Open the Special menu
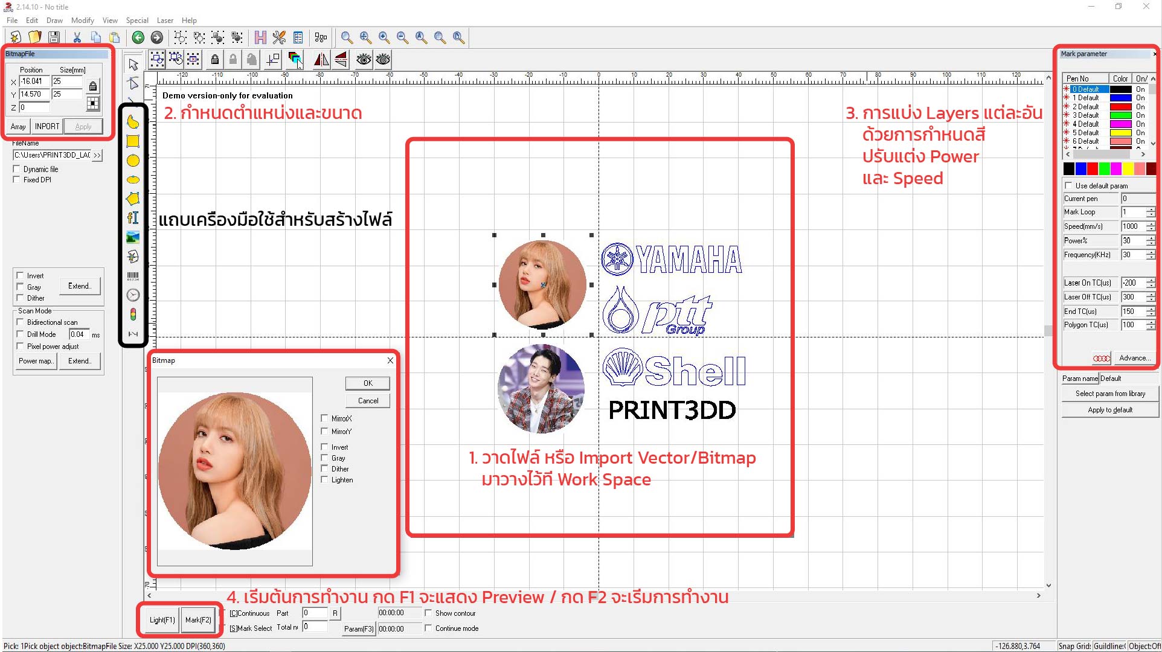The height and width of the screenshot is (652, 1162). 137,20
